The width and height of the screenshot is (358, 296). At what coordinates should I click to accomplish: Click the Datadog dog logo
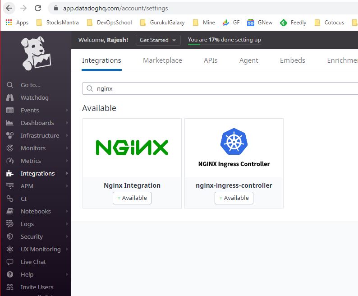pyautogui.click(x=36, y=54)
